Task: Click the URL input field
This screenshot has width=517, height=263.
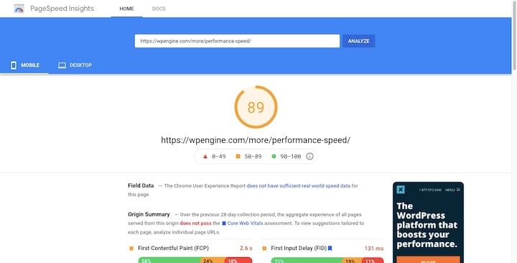Action: [237, 41]
